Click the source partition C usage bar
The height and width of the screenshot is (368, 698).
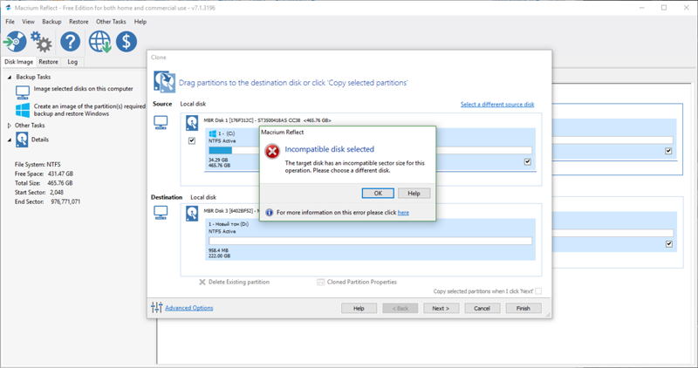(x=370, y=151)
